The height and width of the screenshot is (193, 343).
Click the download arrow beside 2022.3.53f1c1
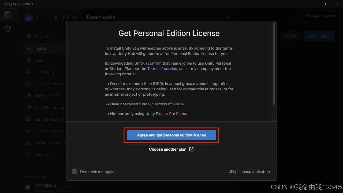point(70,186)
